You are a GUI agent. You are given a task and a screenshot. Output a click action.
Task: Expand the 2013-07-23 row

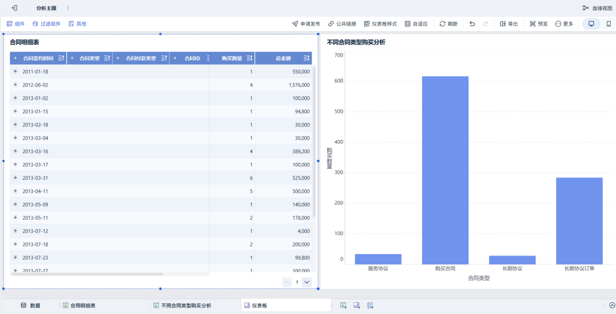coord(15,257)
